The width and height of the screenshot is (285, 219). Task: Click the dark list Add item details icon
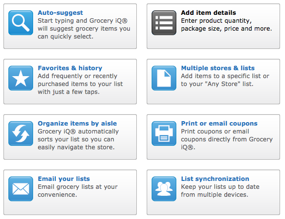(164, 23)
